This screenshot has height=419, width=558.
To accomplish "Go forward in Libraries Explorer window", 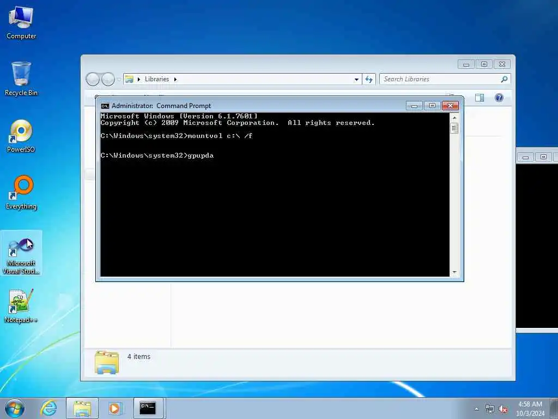I will tap(108, 79).
